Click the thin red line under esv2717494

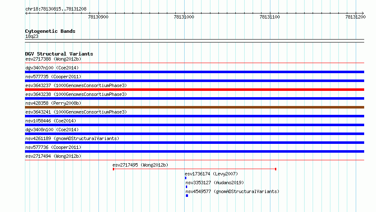194,160
